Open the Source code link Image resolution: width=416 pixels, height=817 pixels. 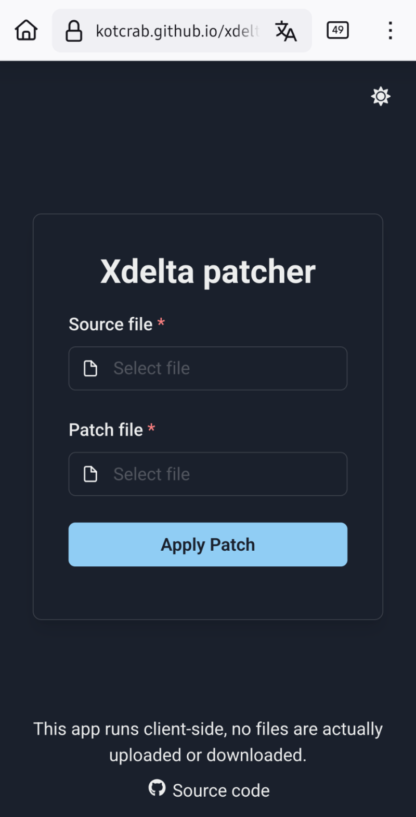221,789
